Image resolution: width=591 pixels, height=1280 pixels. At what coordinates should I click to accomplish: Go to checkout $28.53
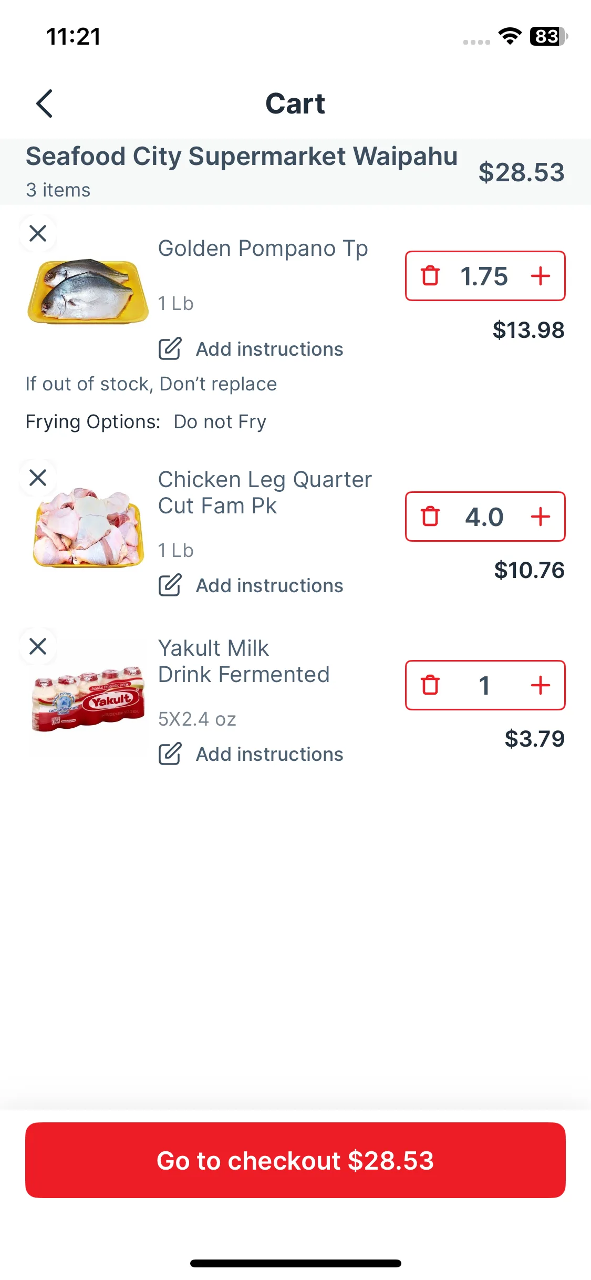pos(295,1160)
